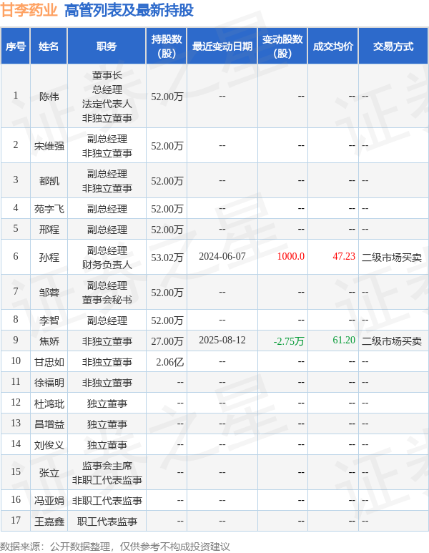This screenshot has height=553, width=429.
Task: Click the 数据来源 footer disclaimer
Action: (115, 547)
